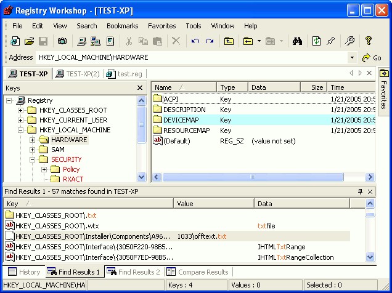Open the Address bar dropdown arrow
Image resolution: width=392 pixels, height=293 pixels.
[352, 58]
